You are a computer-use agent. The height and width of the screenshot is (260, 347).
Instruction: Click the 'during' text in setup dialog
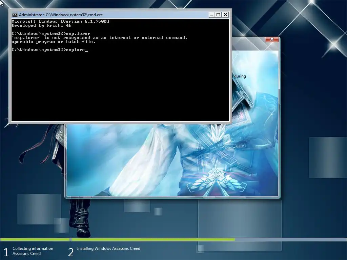(x=240, y=76)
